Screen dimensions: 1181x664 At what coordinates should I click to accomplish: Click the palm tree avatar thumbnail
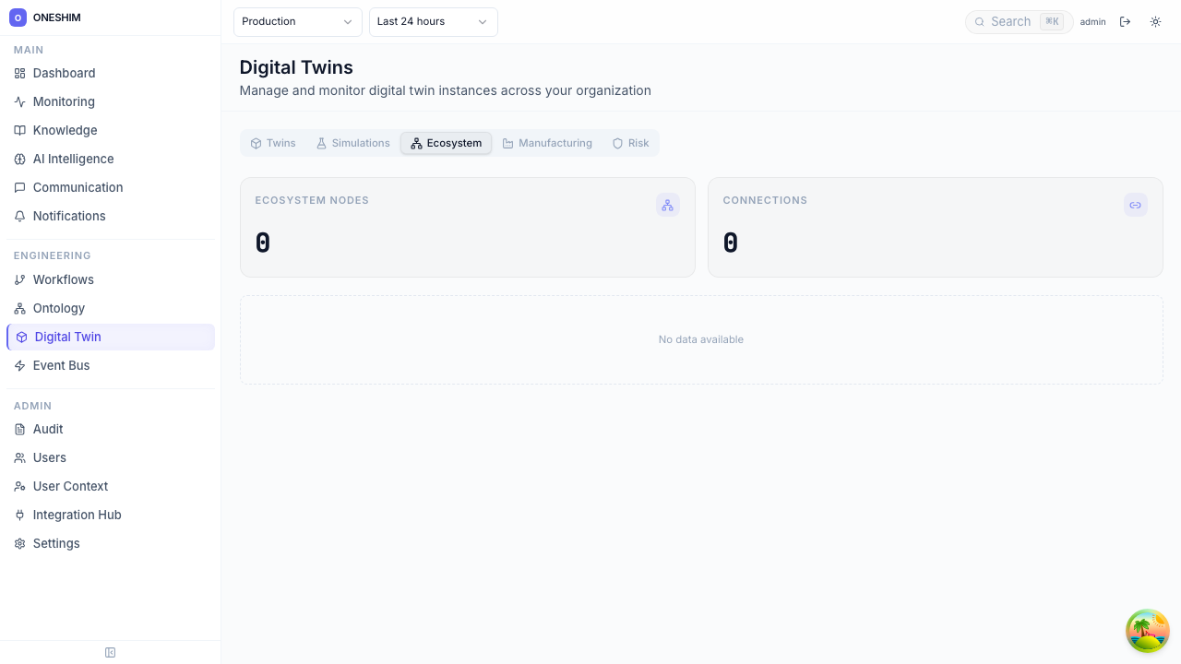point(1147,631)
